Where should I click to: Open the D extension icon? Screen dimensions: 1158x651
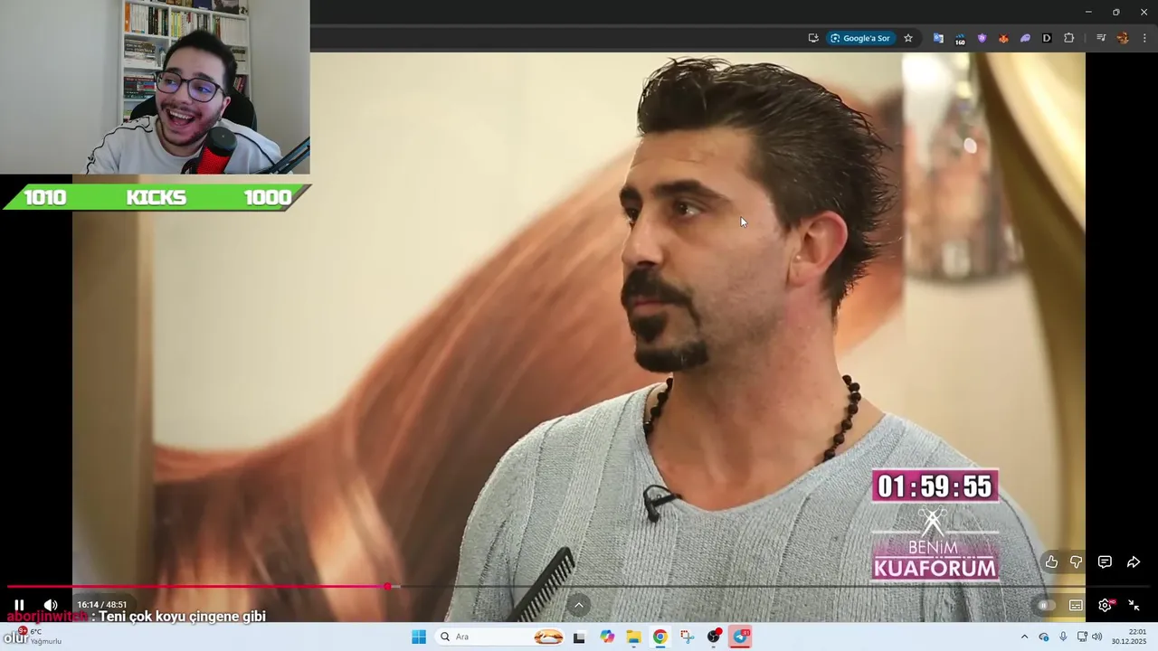click(x=1047, y=38)
